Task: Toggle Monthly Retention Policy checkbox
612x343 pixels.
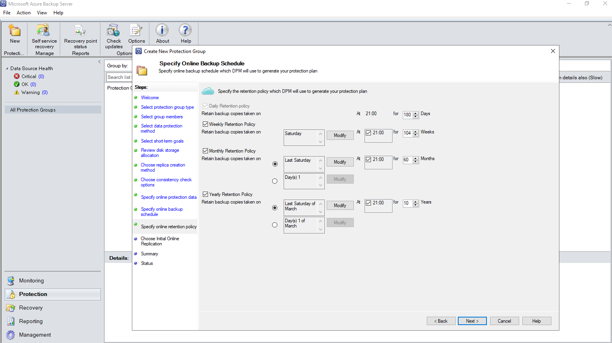Action: coord(205,151)
